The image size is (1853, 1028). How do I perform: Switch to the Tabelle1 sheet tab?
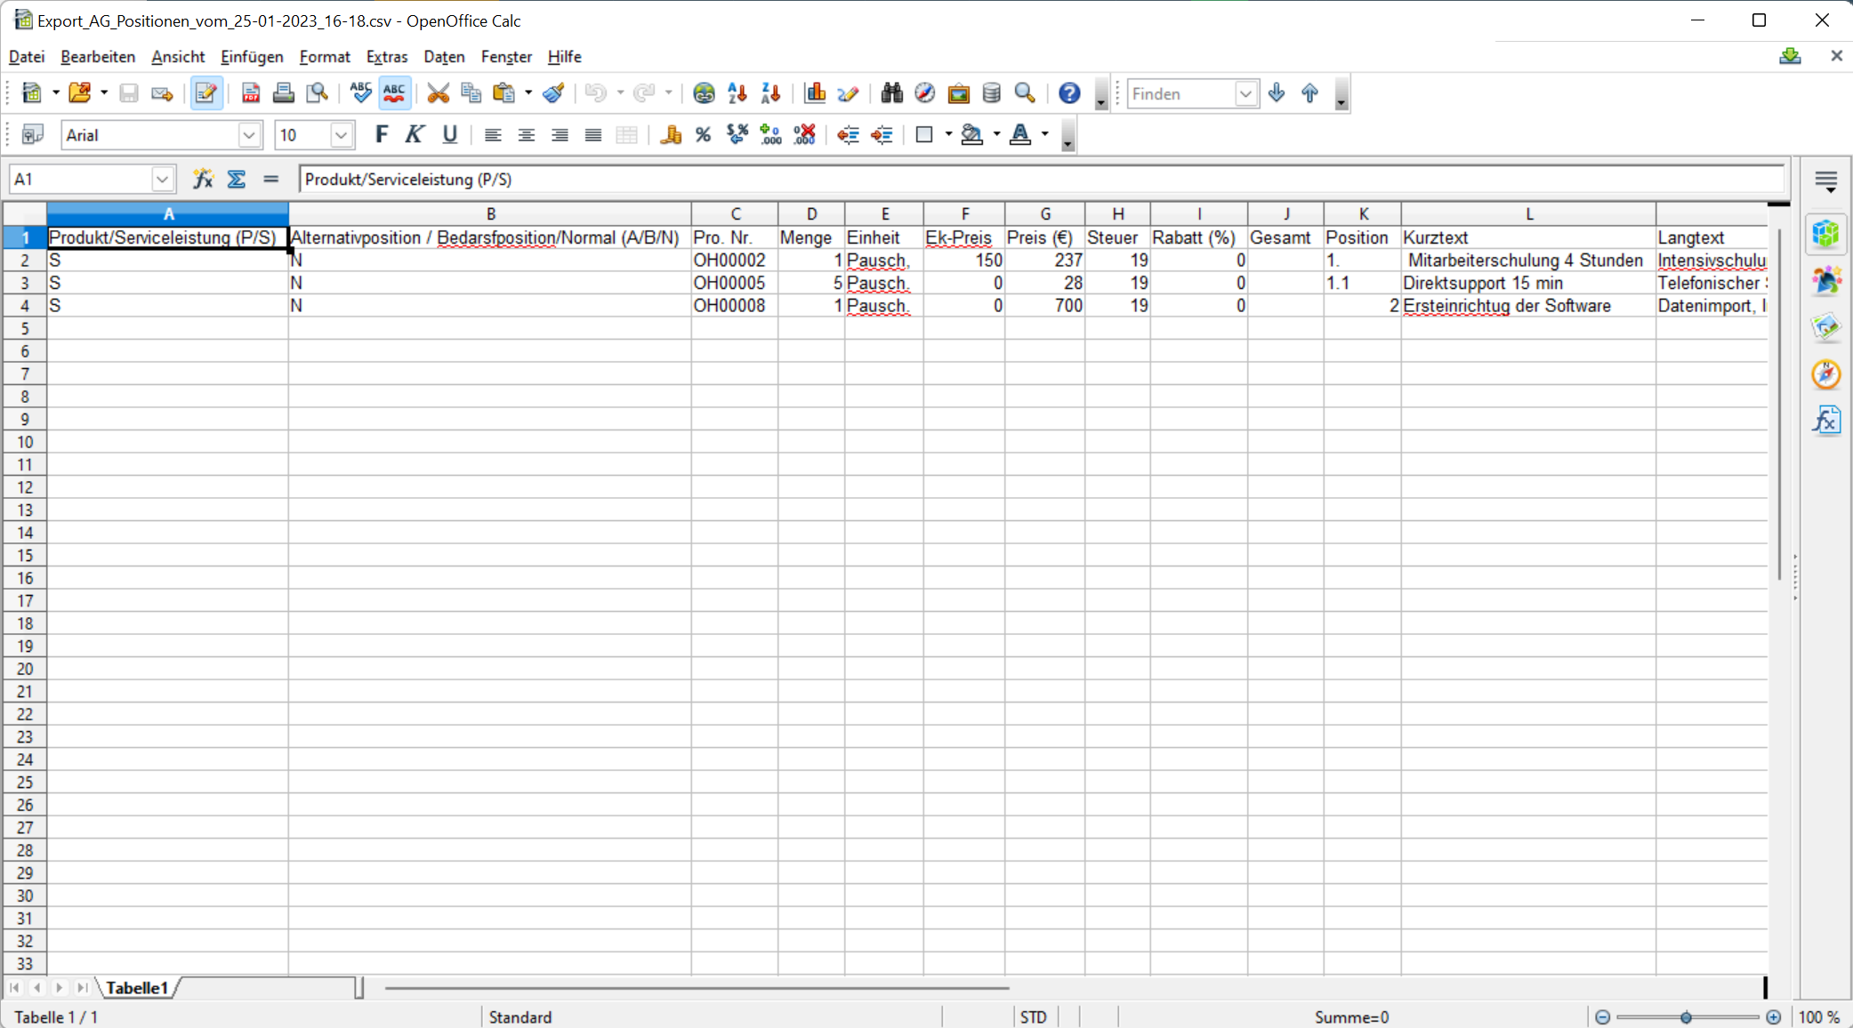[137, 988]
